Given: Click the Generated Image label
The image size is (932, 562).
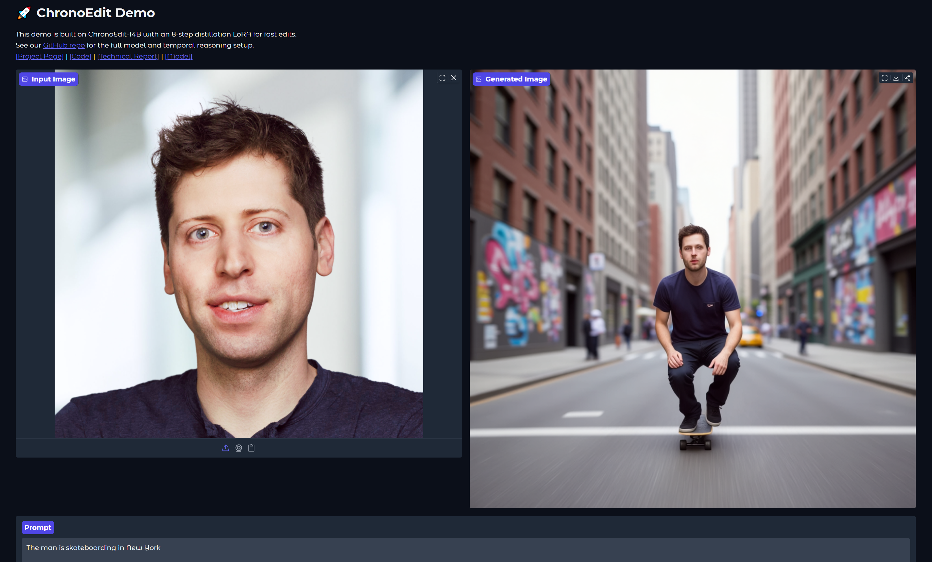Looking at the screenshot, I should (511, 79).
